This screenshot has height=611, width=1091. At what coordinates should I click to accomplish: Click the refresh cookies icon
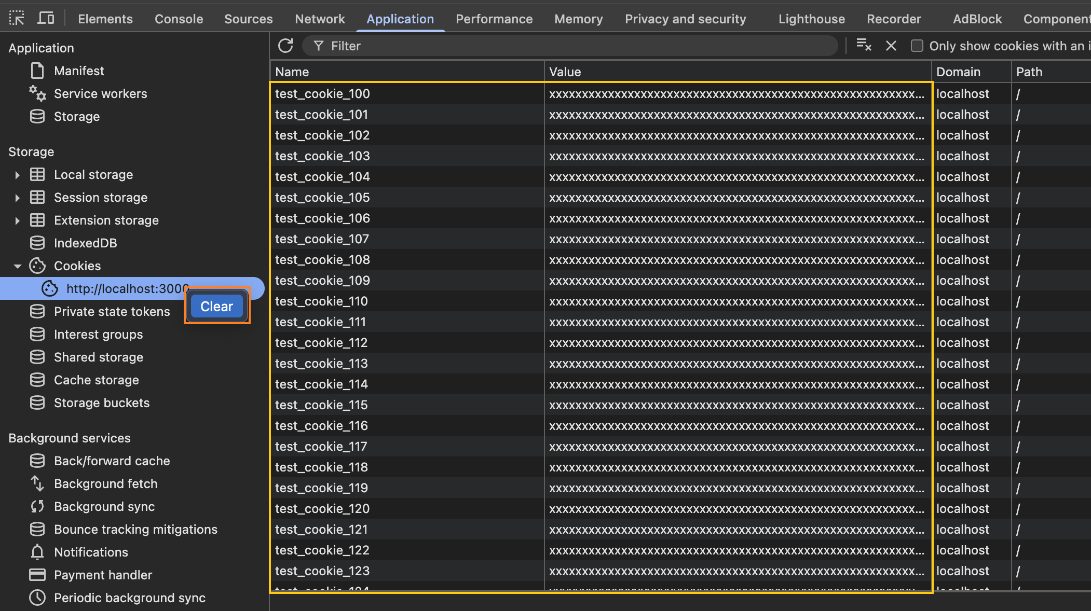pos(285,46)
